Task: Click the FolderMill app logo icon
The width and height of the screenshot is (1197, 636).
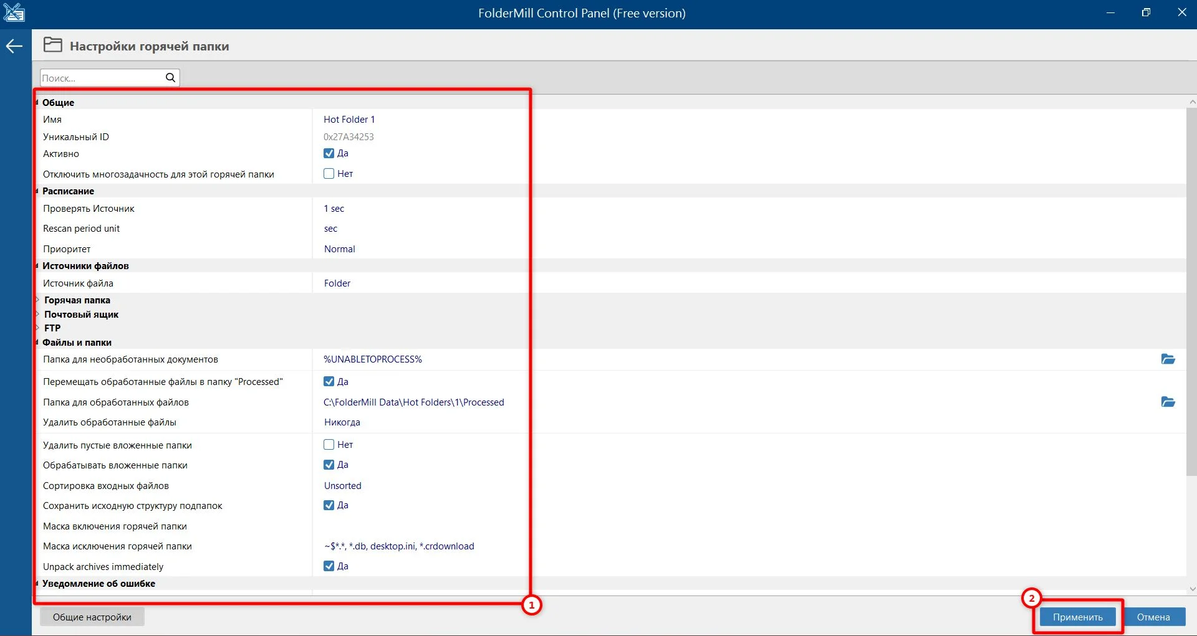Action: coord(14,12)
